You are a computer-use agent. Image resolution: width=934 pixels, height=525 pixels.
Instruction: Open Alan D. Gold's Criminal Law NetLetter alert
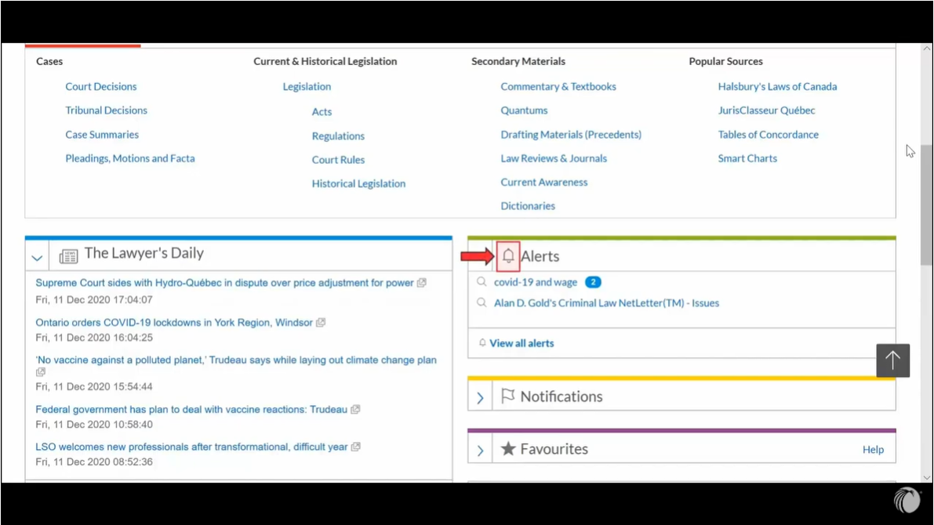[x=606, y=303]
